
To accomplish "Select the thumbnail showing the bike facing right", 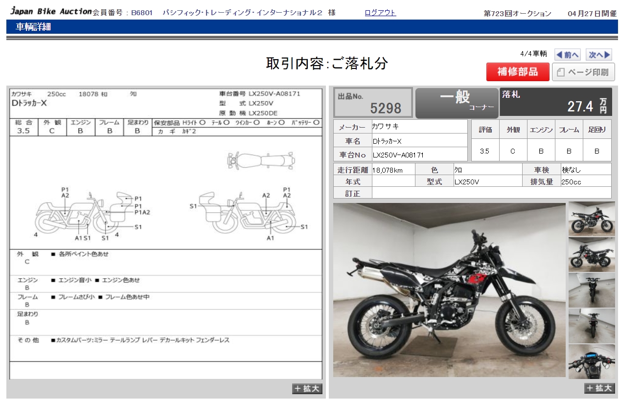I will 592,219.
